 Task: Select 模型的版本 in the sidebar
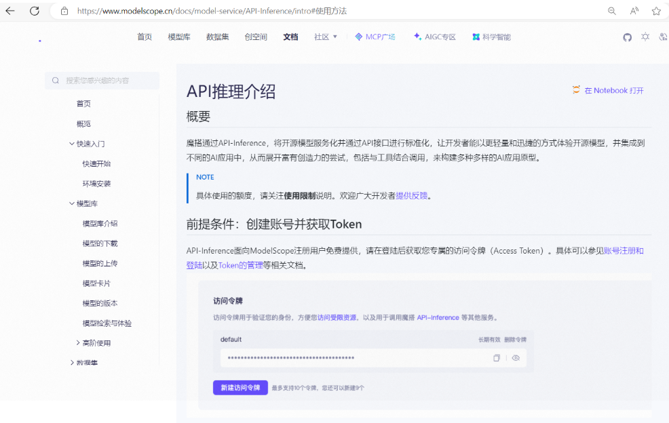pyautogui.click(x=100, y=303)
